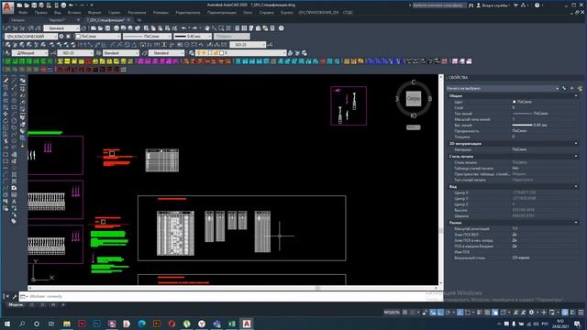Image resolution: width=587 pixels, height=330 pixels.
Task: Click the Text Style icon in the Styles toolbar
Action: point(6,53)
